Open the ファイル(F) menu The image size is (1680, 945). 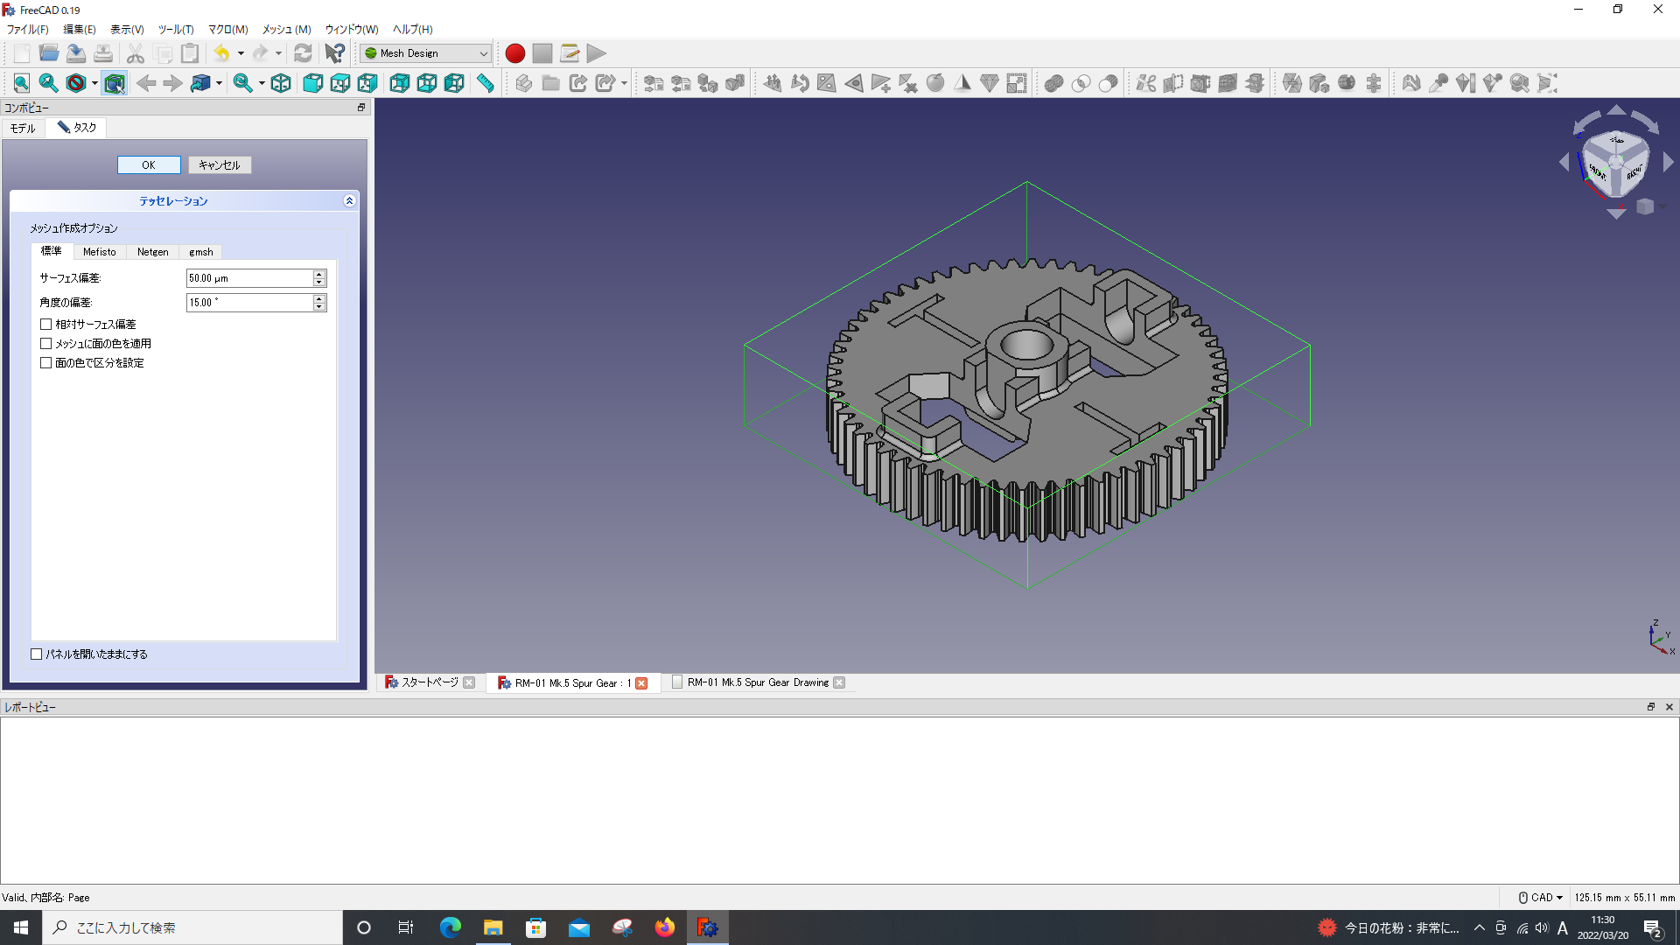28,30
